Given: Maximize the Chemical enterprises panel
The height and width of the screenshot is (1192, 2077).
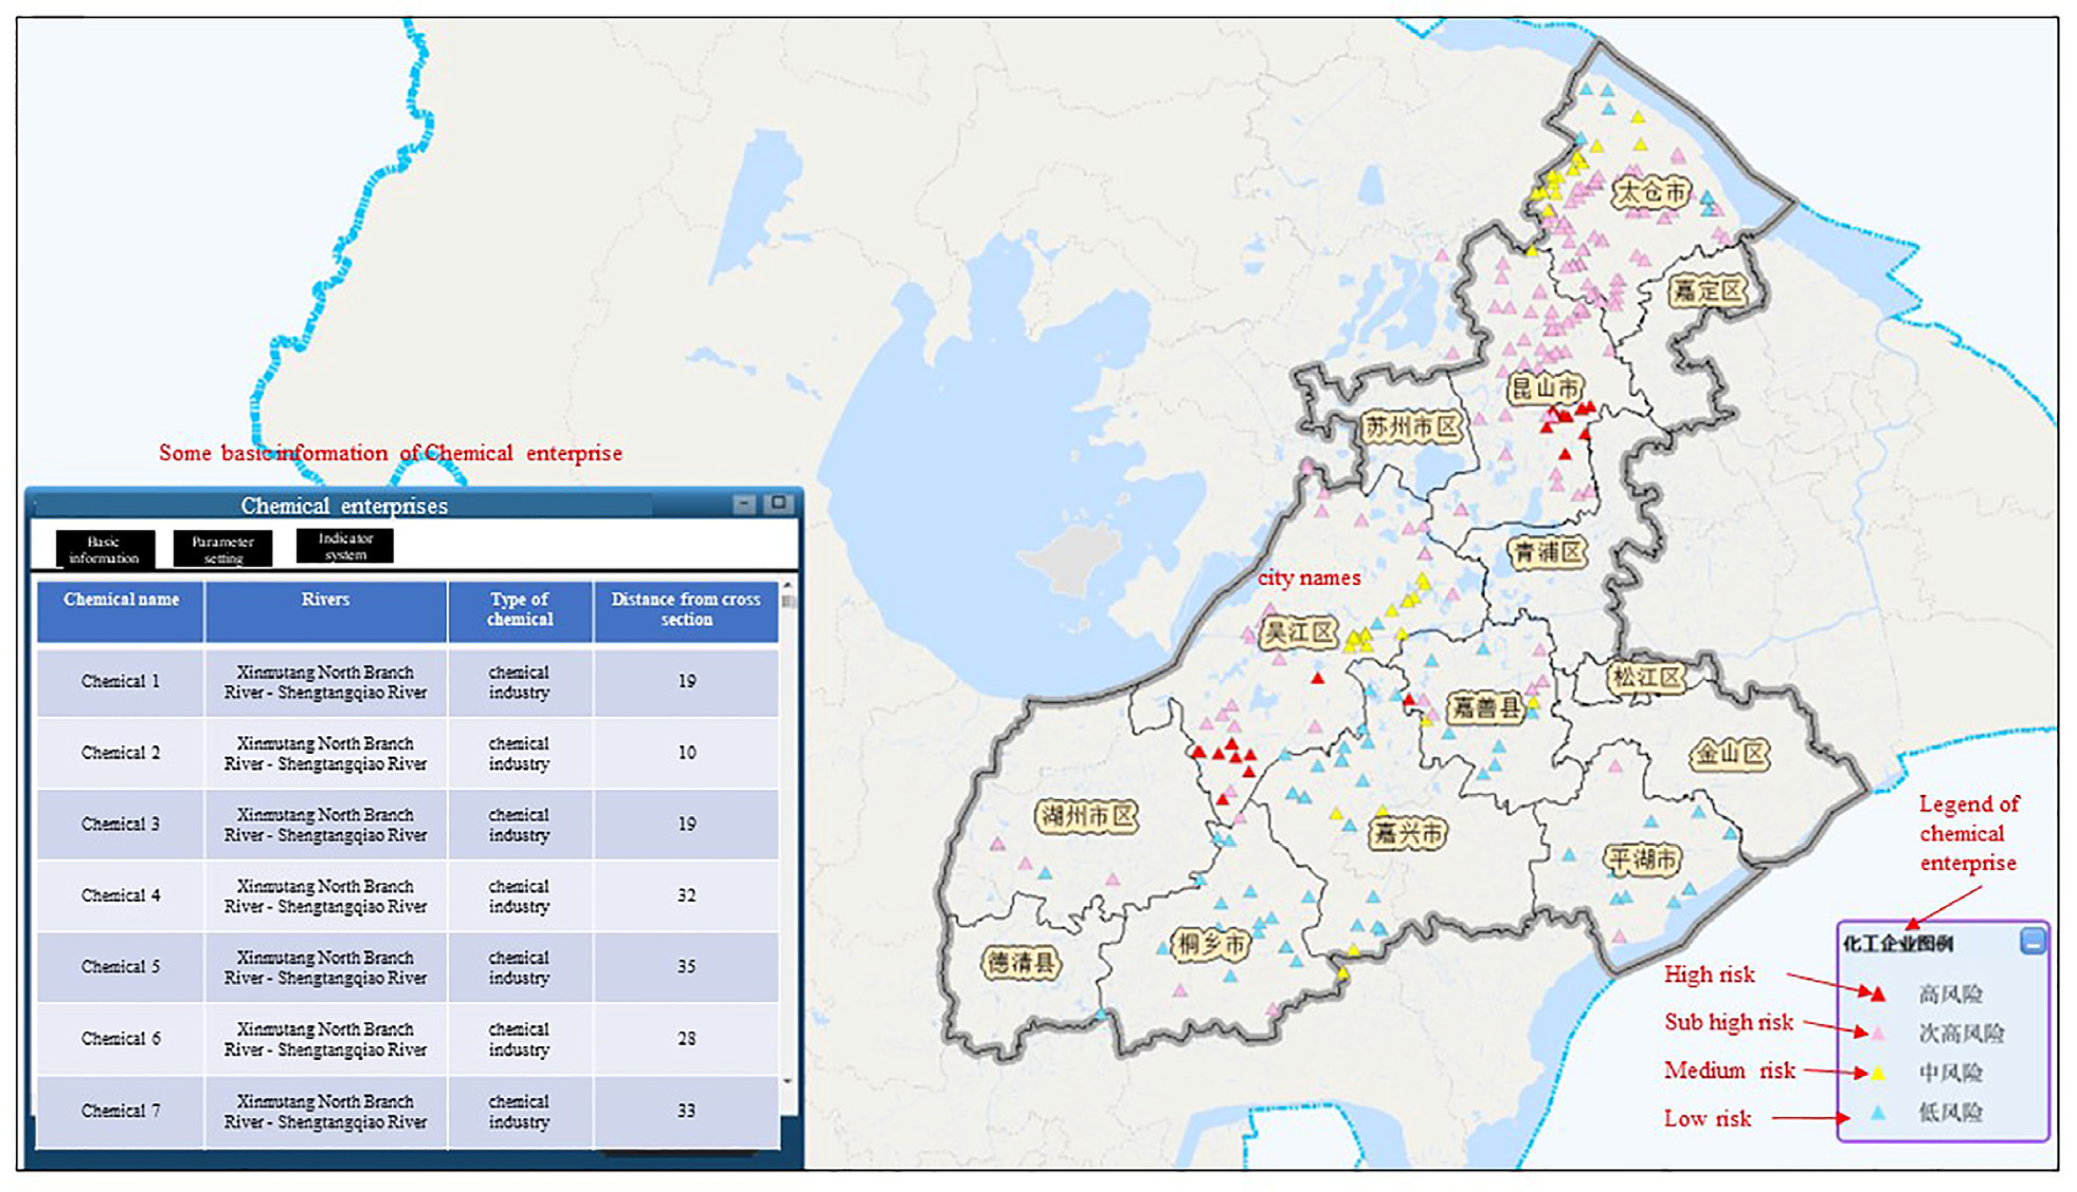Looking at the screenshot, I should pyautogui.click(x=778, y=503).
